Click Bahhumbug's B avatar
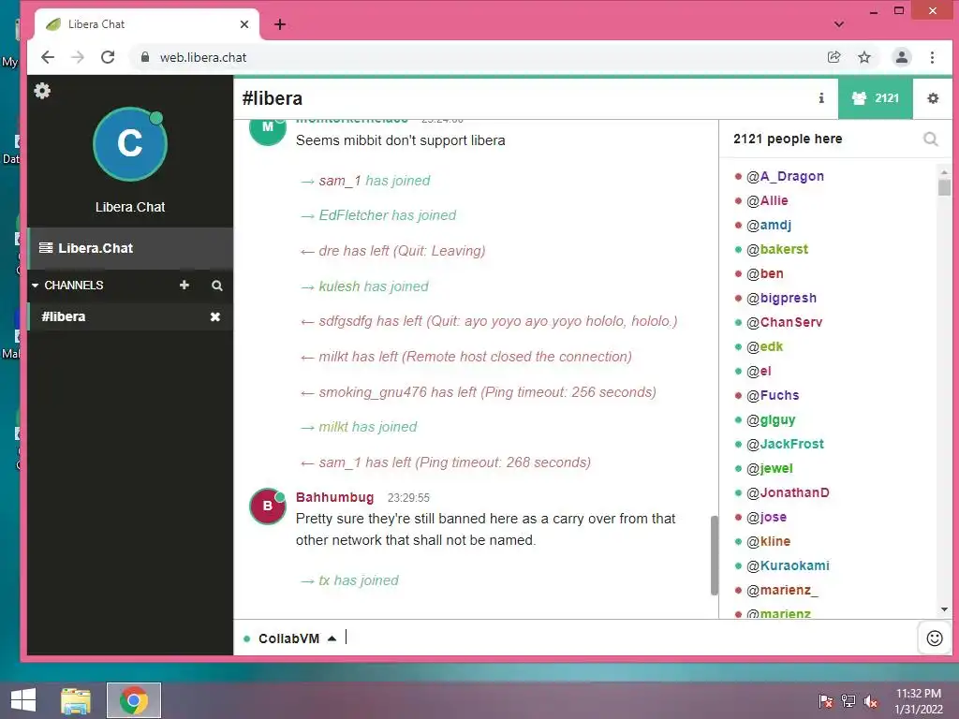The width and height of the screenshot is (959, 719). pos(267,506)
